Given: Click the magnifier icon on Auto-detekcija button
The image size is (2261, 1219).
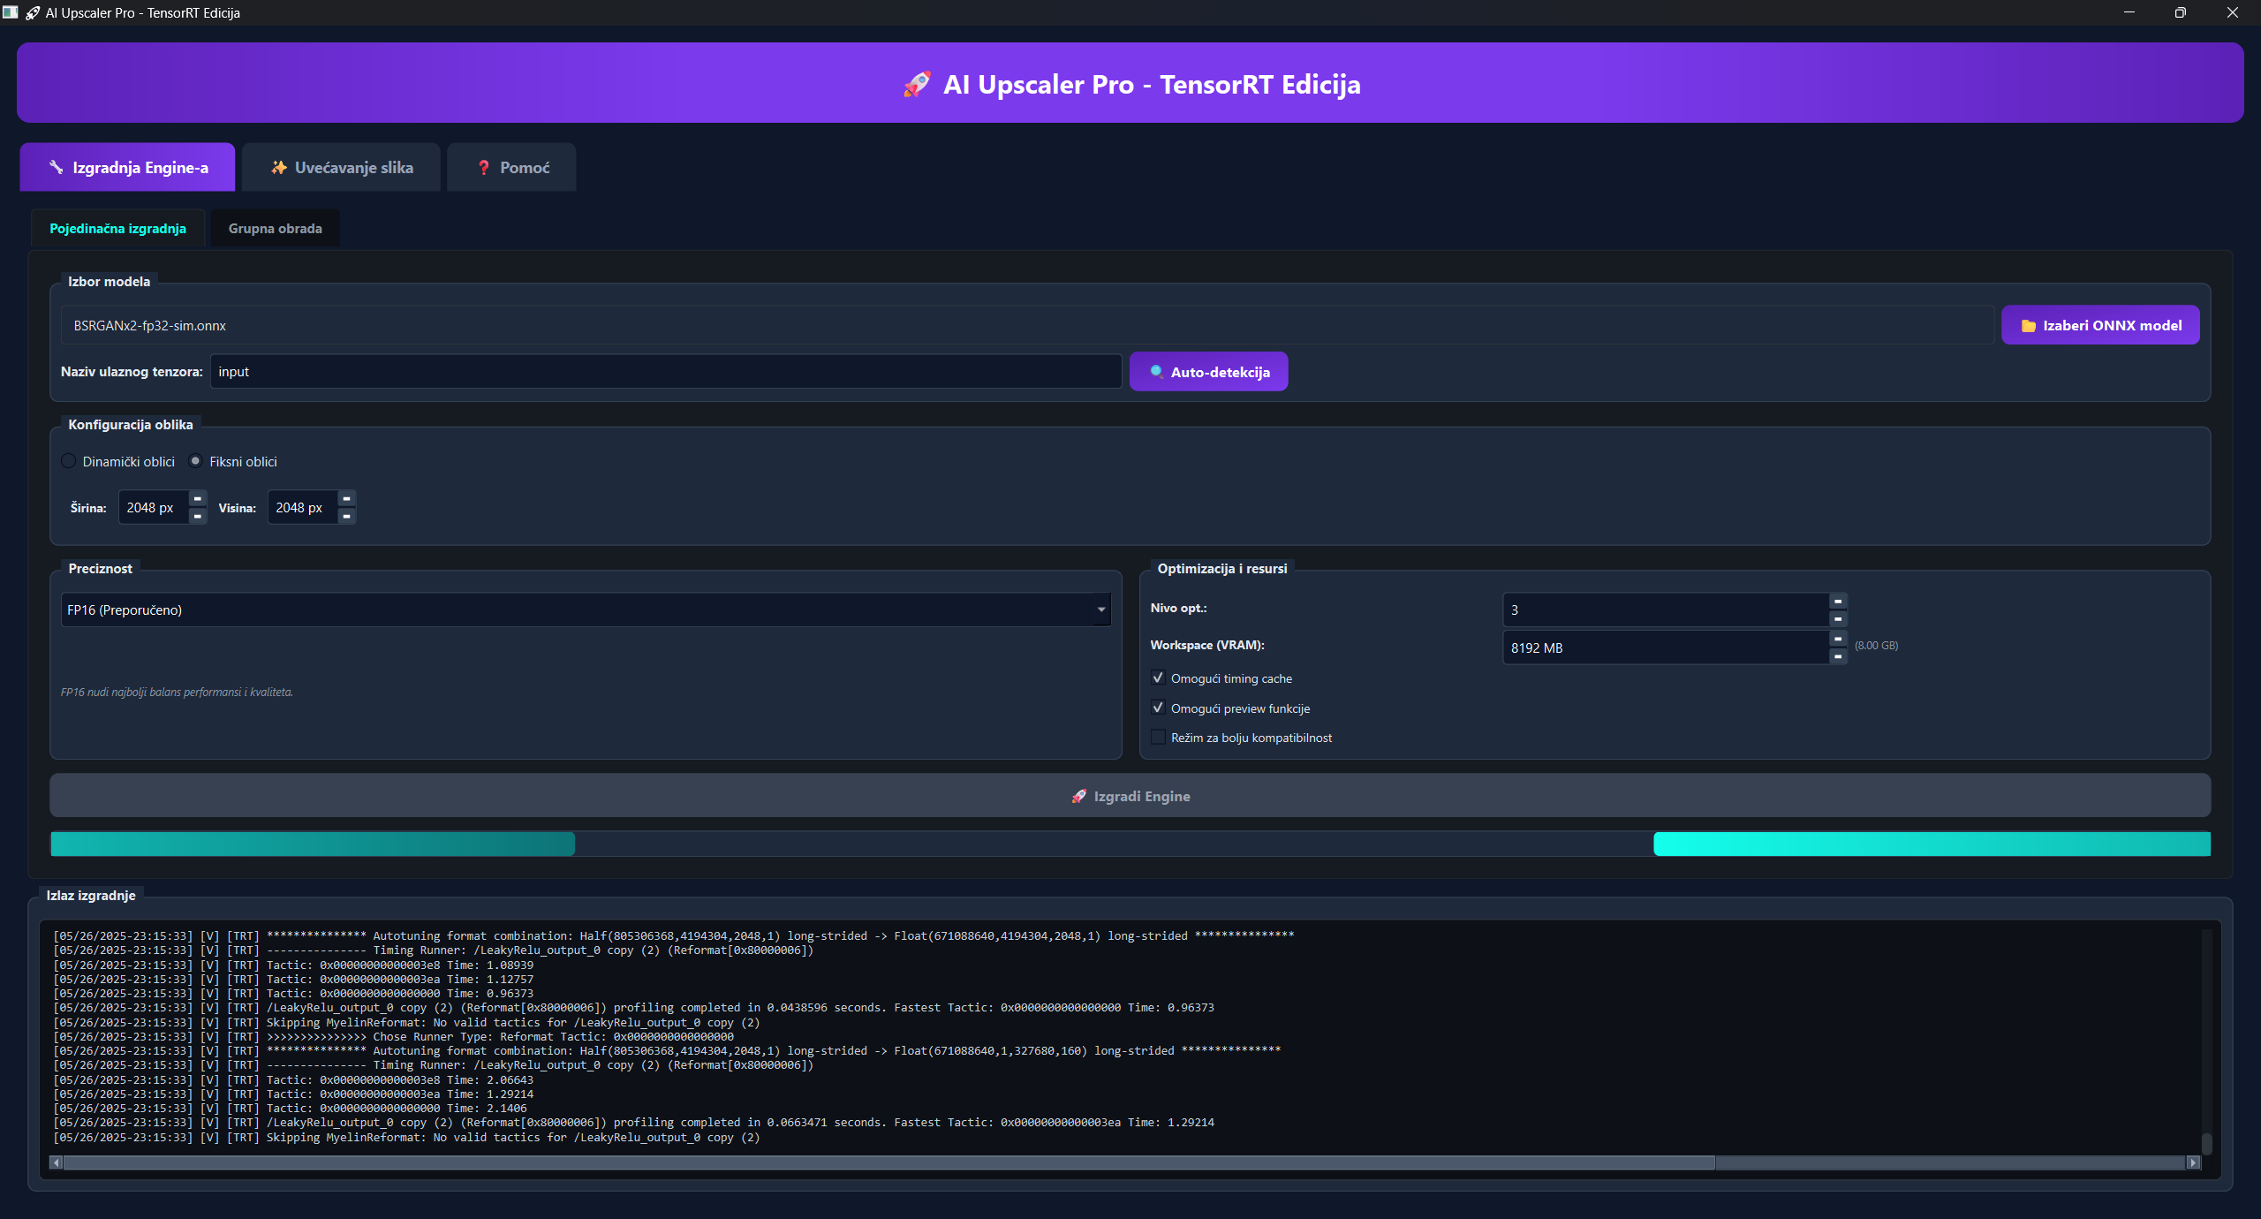Looking at the screenshot, I should [x=1156, y=372].
